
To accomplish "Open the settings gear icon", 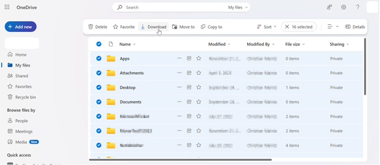I will [x=344, y=7].
